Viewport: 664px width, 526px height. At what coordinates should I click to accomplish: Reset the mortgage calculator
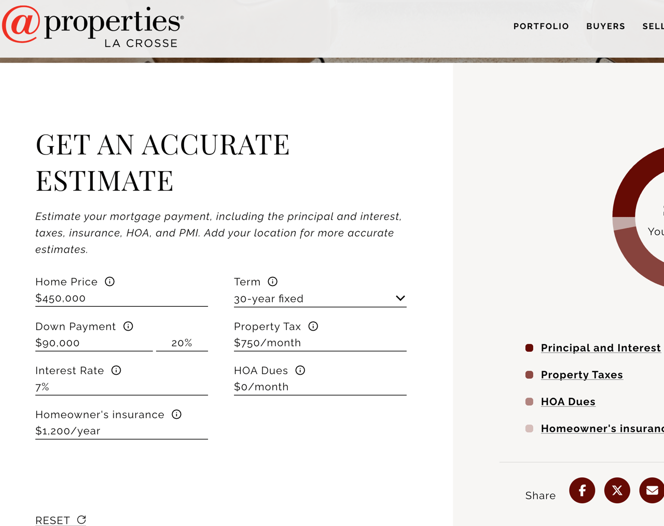pos(60,520)
